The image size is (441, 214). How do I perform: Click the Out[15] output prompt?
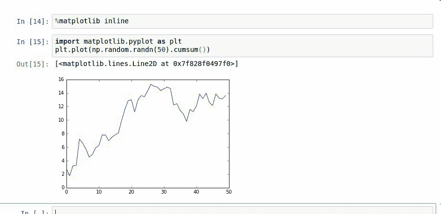[x=33, y=64]
